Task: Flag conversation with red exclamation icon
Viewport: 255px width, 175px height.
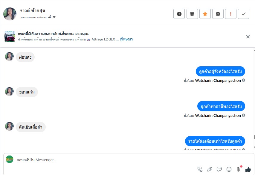Action: 231,14
